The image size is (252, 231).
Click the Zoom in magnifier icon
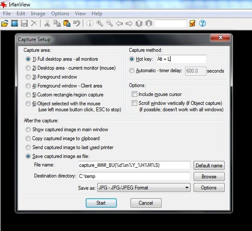[x=100, y=24]
